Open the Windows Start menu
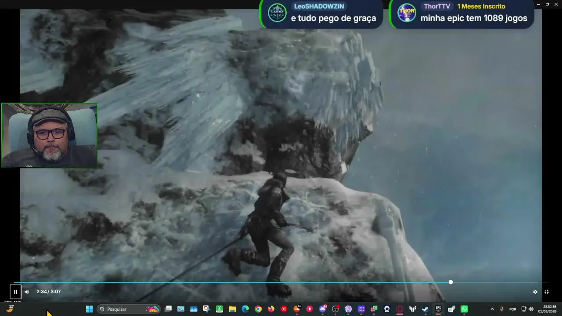The width and height of the screenshot is (562, 316). click(90, 309)
